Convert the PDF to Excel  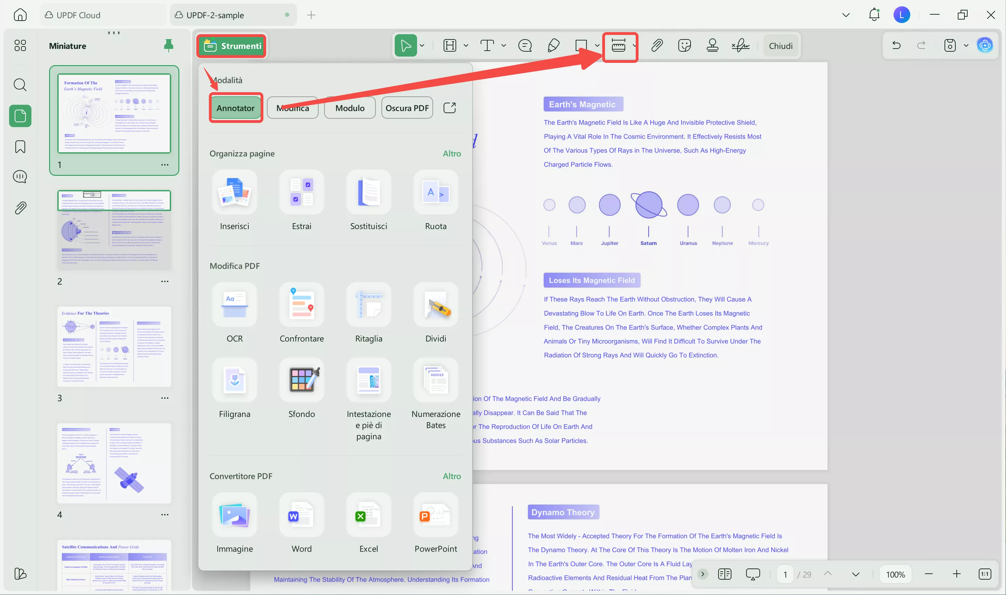pos(369,515)
